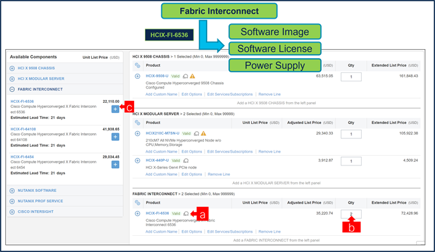Click the Qty field for HCIX-FI-6536
The height and width of the screenshot is (252, 435).
pyautogui.click(x=351, y=214)
